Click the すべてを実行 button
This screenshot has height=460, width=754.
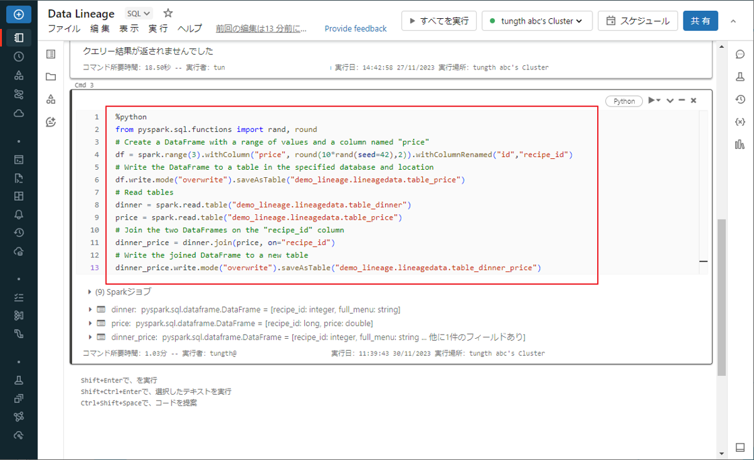pos(439,21)
